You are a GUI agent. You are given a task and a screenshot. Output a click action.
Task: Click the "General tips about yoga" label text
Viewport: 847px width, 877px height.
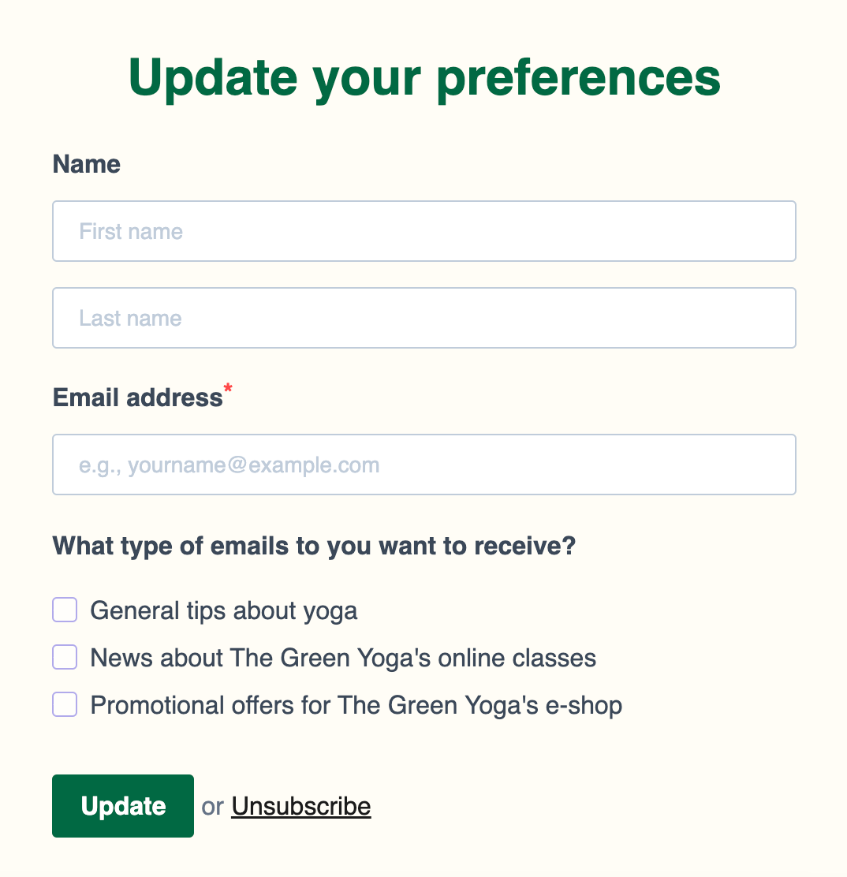pos(224,610)
